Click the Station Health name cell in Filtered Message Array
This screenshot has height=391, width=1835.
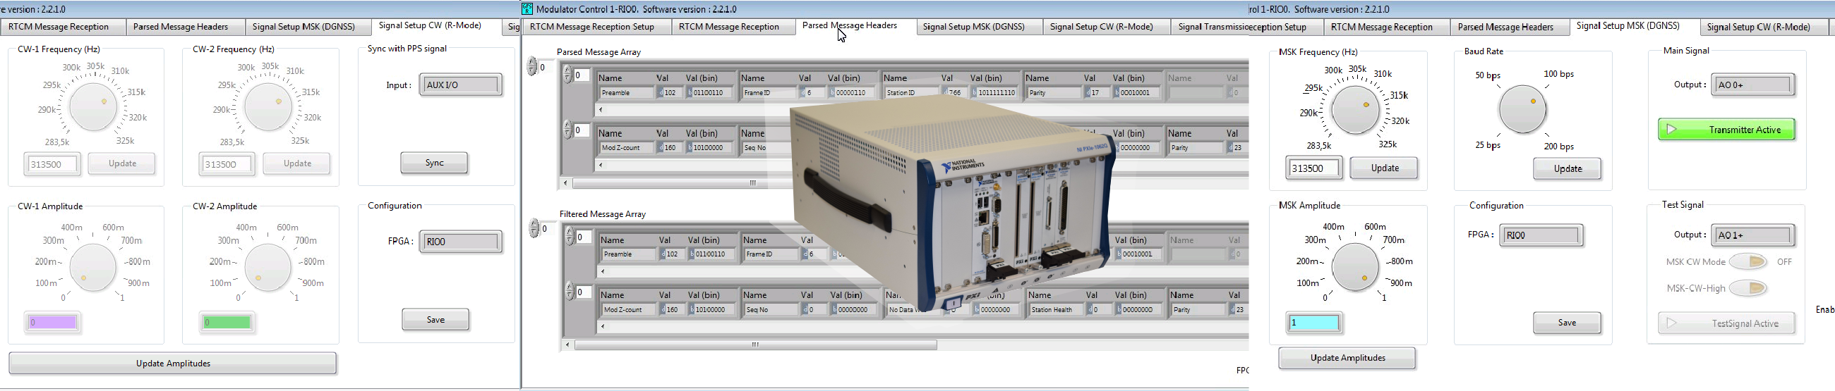tap(1057, 310)
